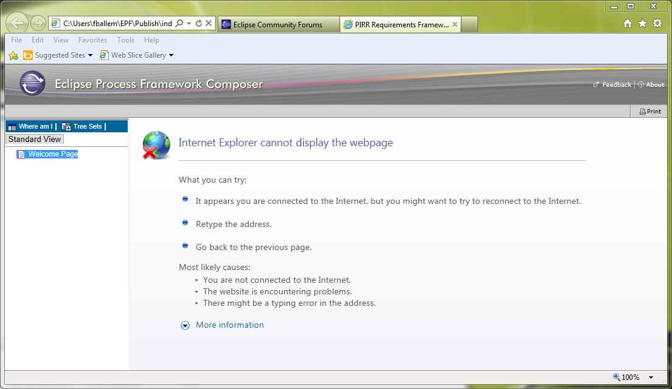This screenshot has width=672, height=389.
Task: Open the Tools gear icon
Action: 657,24
